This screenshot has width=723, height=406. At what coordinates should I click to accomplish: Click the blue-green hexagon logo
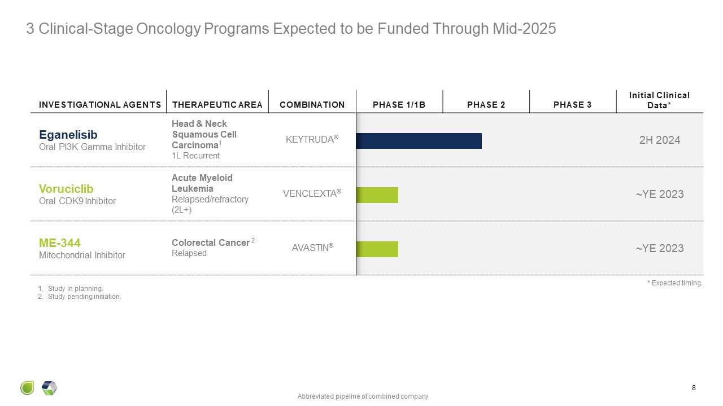[x=50, y=388]
